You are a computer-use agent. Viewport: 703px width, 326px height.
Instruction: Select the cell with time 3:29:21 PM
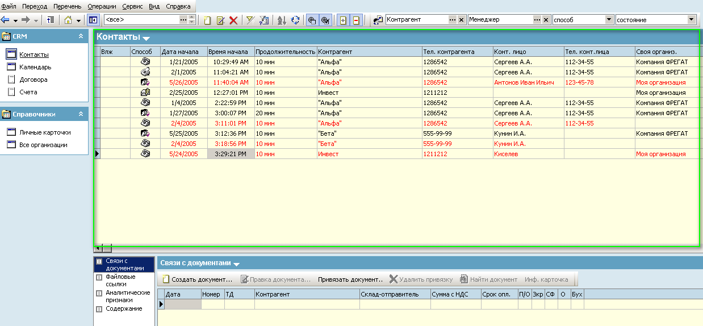pyautogui.click(x=231, y=154)
